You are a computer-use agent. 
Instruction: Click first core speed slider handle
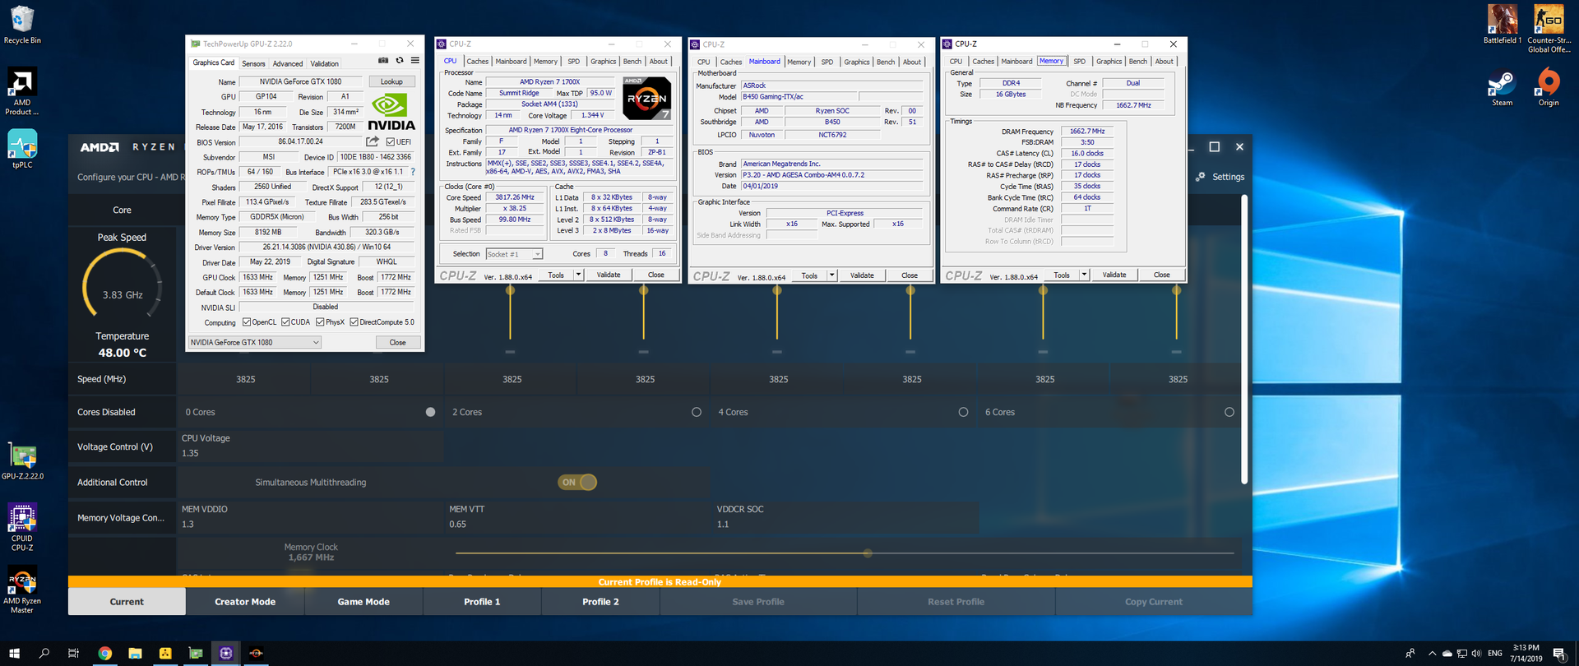coord(511,290)
